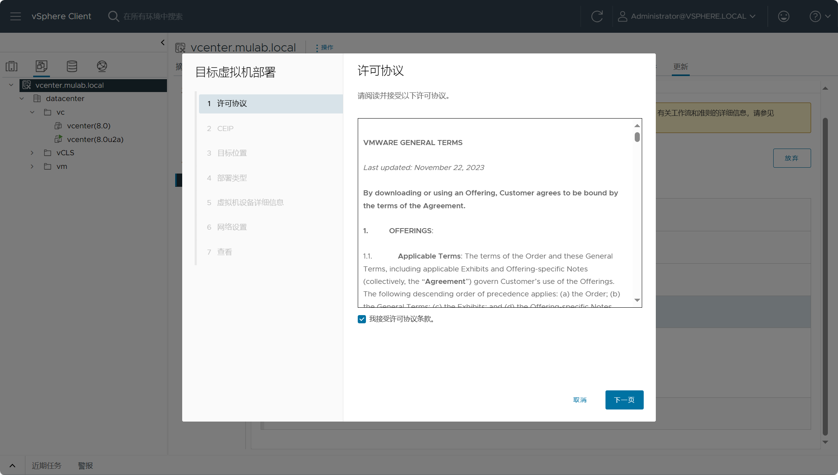Viewport: 838px width, 475px height.
Task: Click the 取消 cancel button
Action: (580, 400)
